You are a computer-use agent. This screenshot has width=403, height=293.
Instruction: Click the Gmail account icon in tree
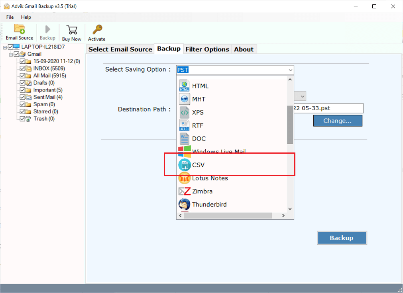[x=23, y=54]
